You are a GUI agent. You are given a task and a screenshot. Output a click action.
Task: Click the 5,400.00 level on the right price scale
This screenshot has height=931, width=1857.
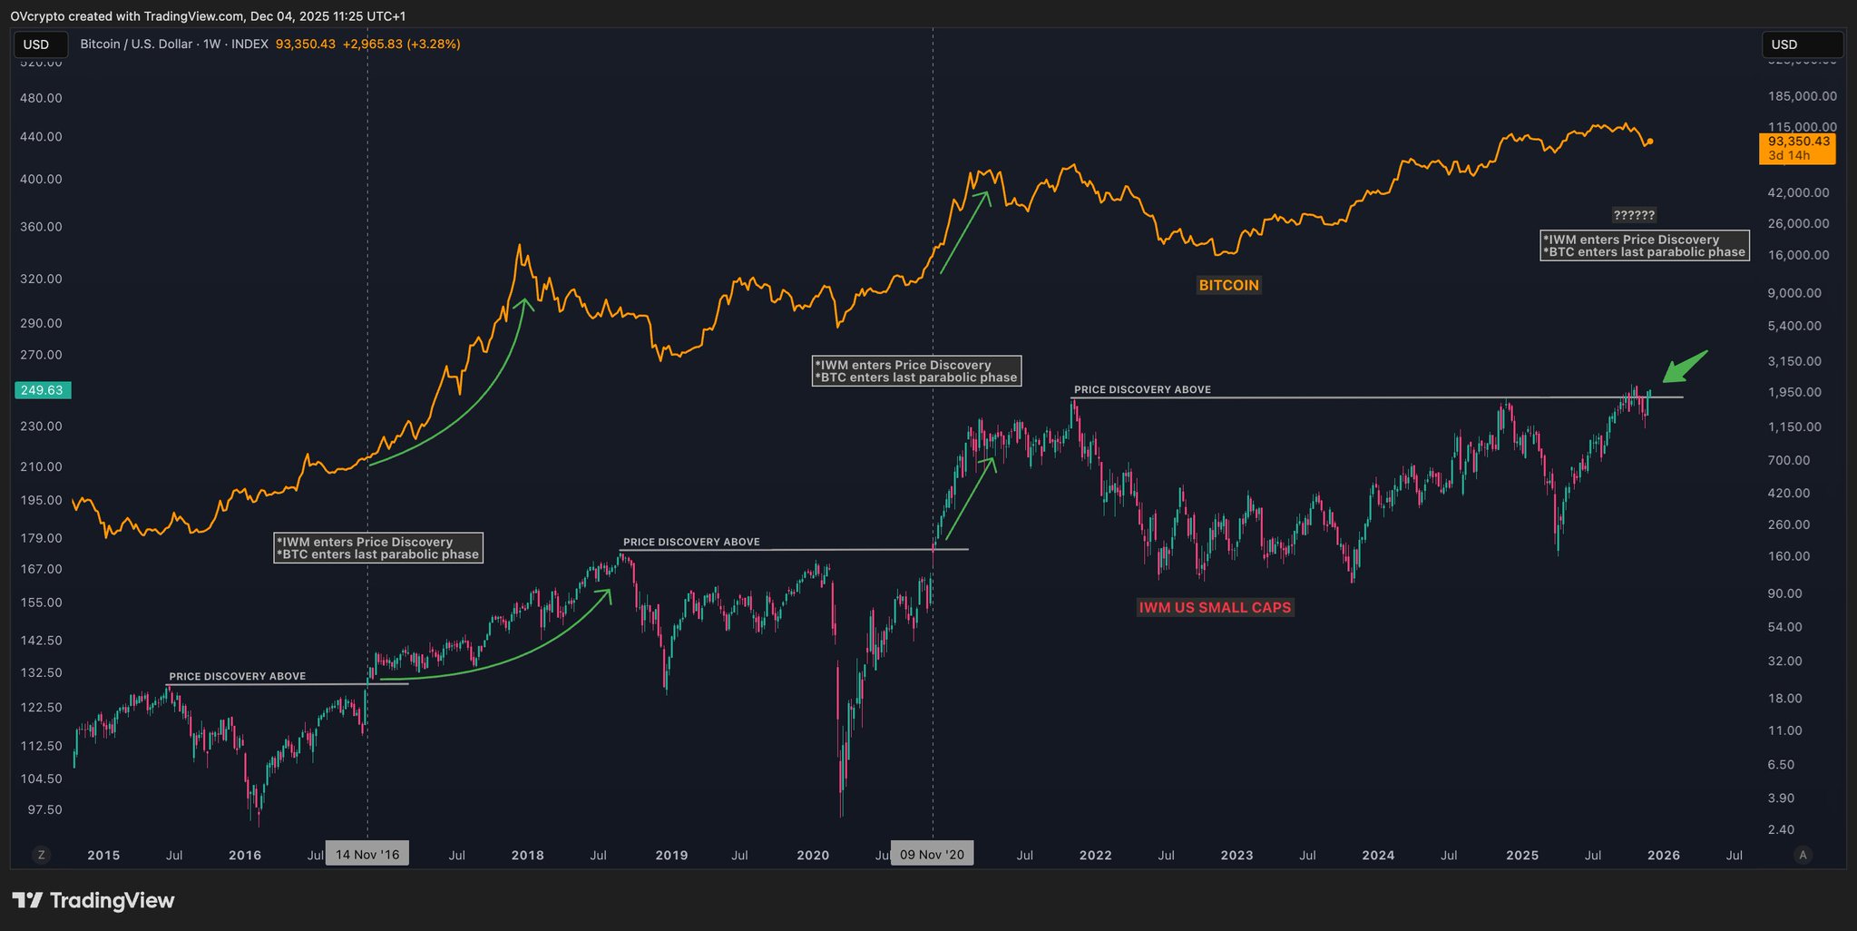[1794, 326]
